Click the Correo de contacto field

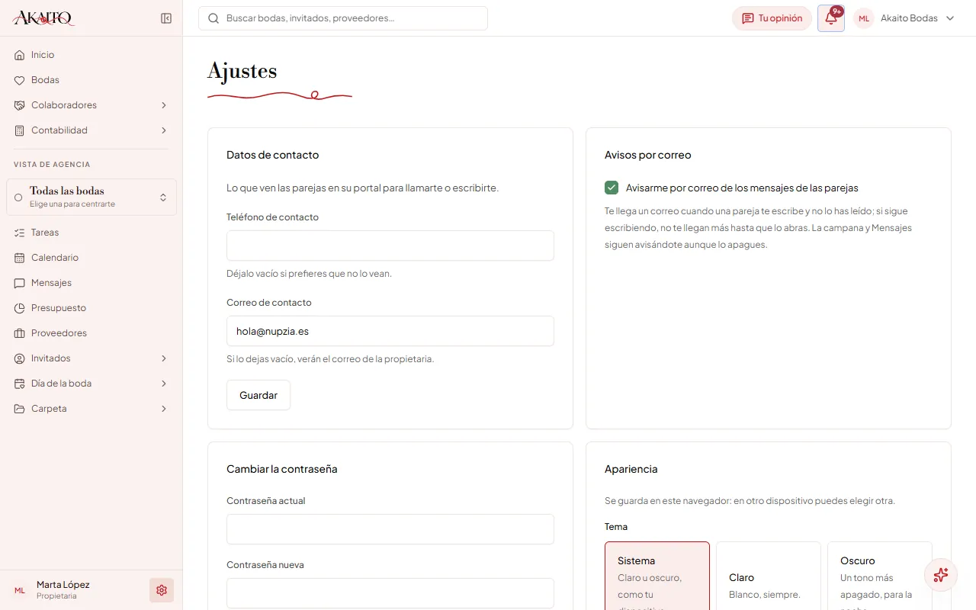pyautogui.click(x=390, y=331)
